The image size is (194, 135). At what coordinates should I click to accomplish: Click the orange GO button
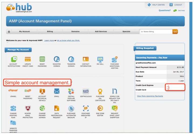point(175,32)
